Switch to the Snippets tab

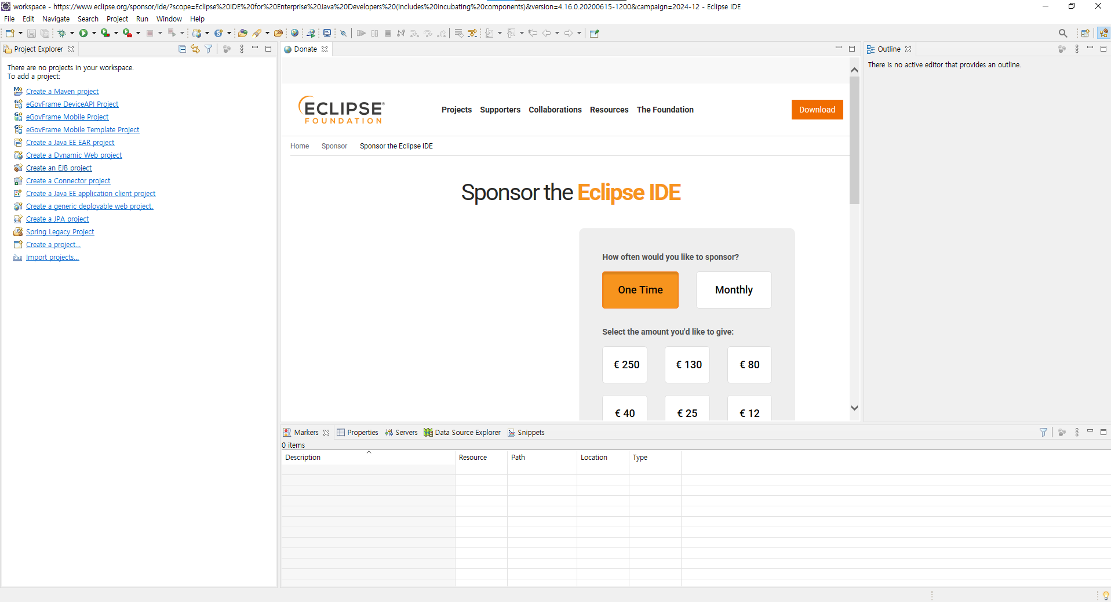point(526,433)
